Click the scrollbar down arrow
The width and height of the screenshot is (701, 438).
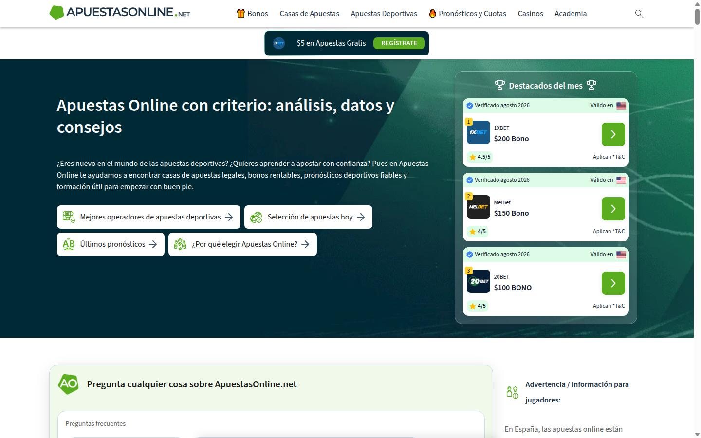697,434
